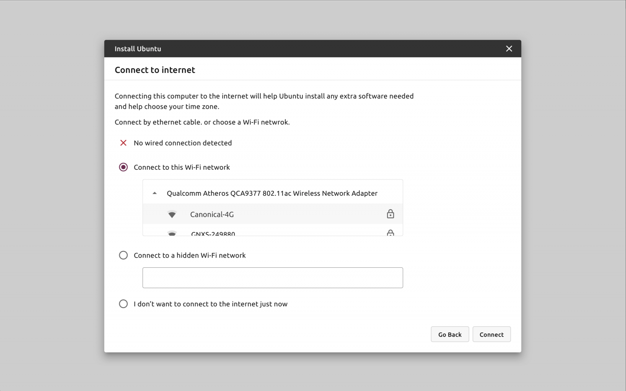Collapse the Qualcomm Atheros adapter list

pyautogui.click(x=154, y=193)
